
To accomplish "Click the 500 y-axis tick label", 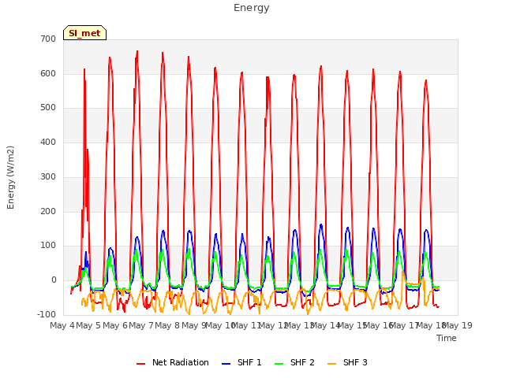I will 48,108.
